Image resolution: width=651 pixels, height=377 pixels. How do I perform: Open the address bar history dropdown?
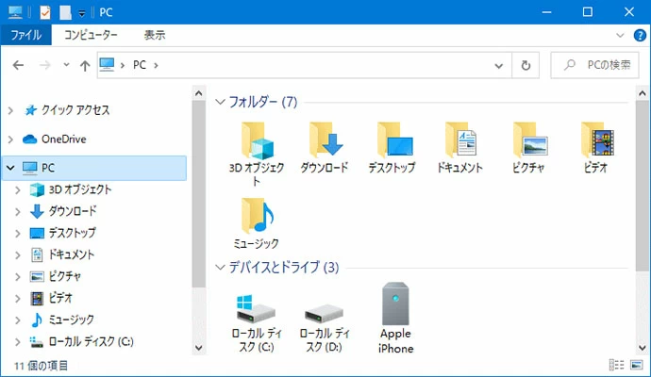click(501, 66)
